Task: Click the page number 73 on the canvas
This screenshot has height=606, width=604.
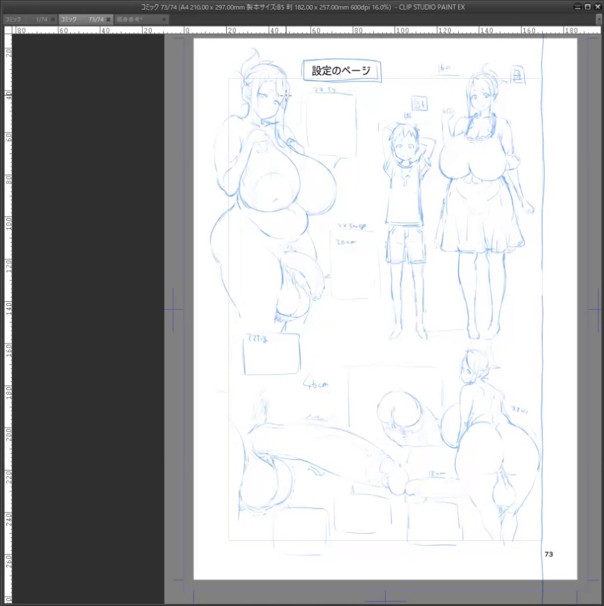Action: tap(549, 554)
